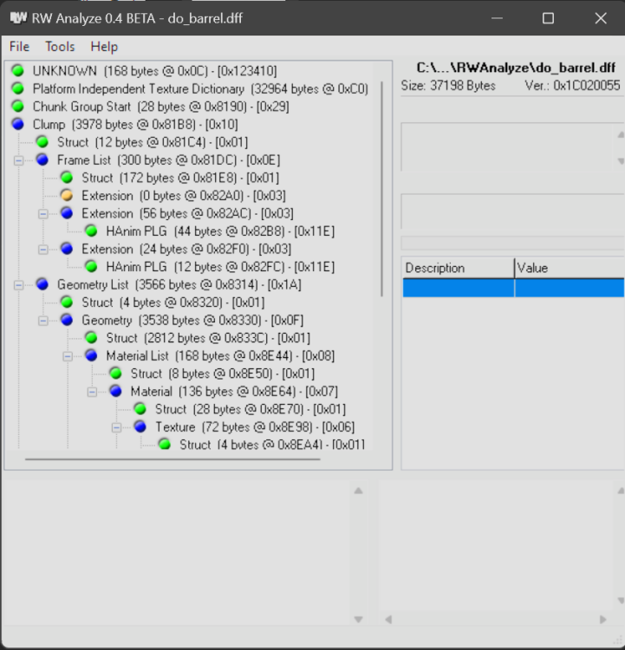Screen dimensions: 625x650
Task: Click the orange icon of empty Extension
Action: coord(67,195)
